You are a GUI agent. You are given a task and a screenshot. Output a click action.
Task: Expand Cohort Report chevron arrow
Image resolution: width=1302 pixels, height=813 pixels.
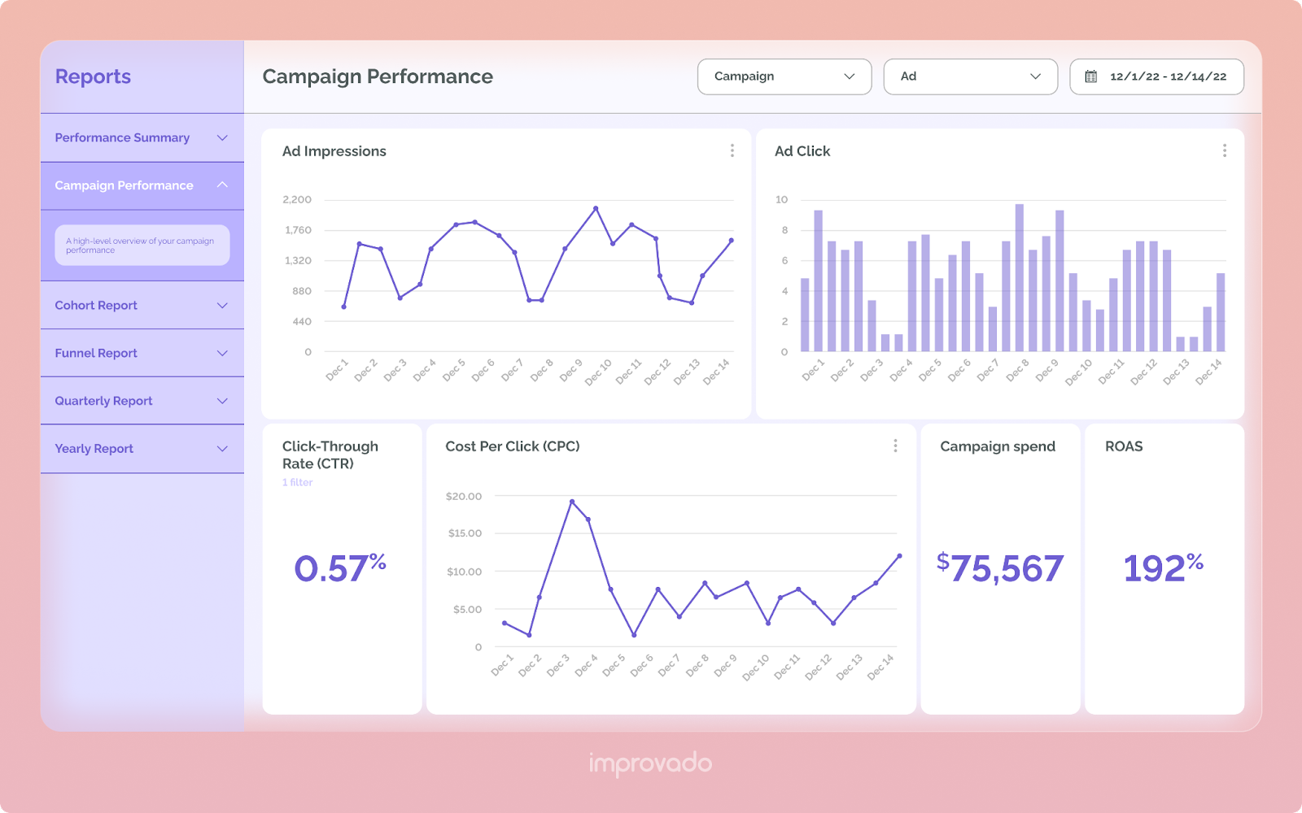click(222, 306)
